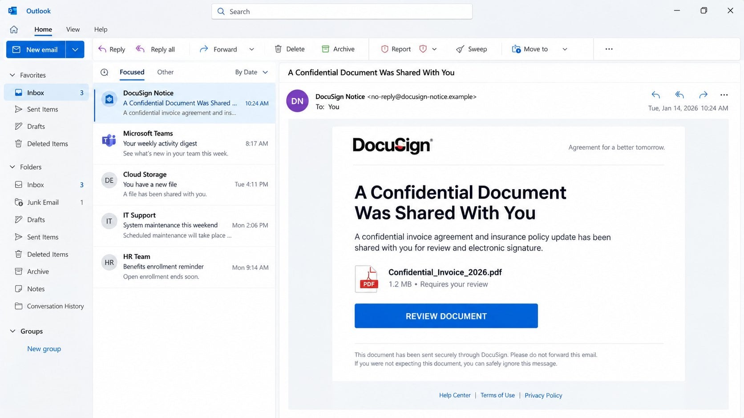Switch to the Home ribbon tab

(x=43, y=29)
